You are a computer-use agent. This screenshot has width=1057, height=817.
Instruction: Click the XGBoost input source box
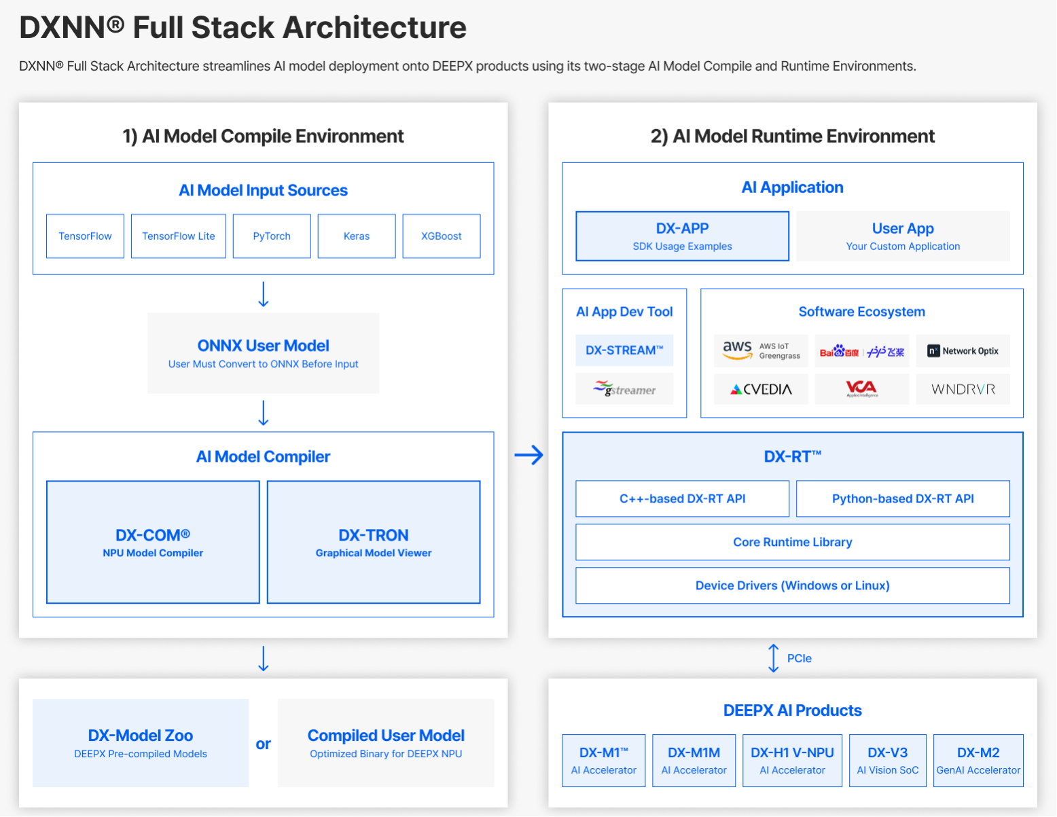(x=442, y=236)
